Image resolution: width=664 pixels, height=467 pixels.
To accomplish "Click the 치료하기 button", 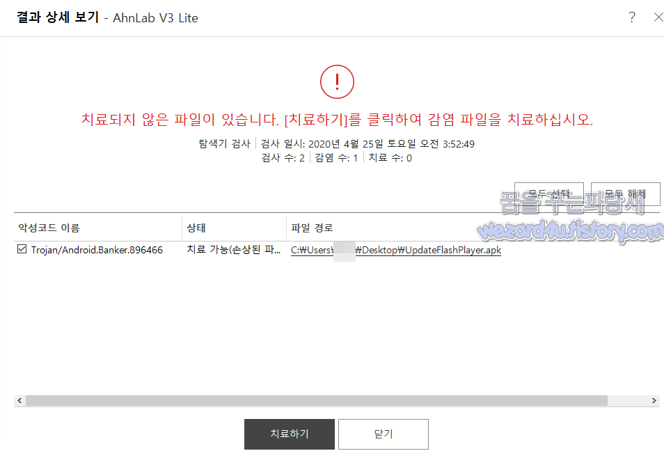I will point(290,434).
